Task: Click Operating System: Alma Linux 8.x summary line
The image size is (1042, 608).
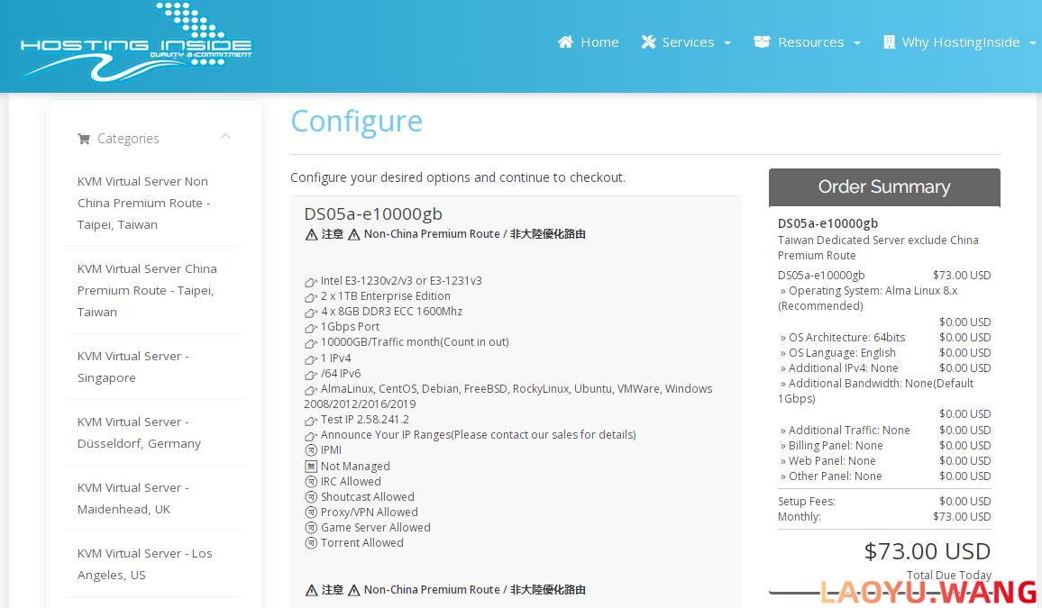Action: point(868,298)
